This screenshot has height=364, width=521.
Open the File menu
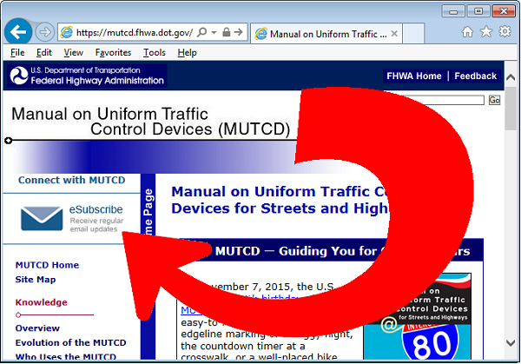(17, 53)
